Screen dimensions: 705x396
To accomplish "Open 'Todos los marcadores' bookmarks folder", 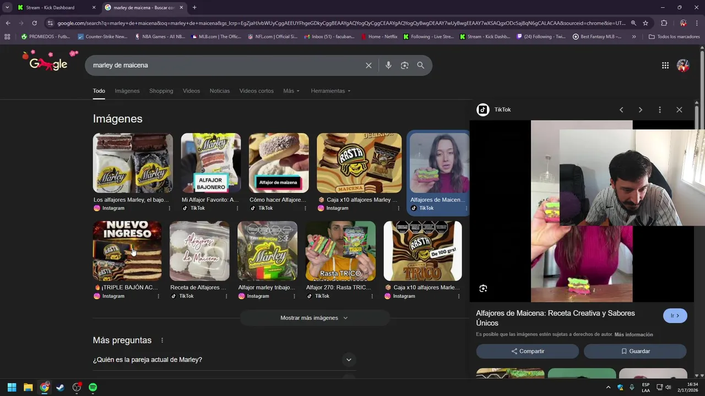I will click(x=674, y=37).
